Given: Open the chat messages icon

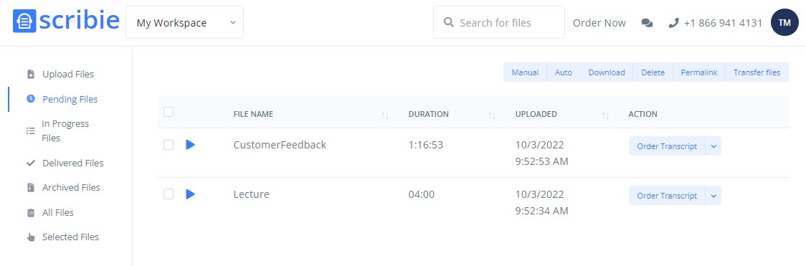Looking at the screenshot, I should (647, 23).
